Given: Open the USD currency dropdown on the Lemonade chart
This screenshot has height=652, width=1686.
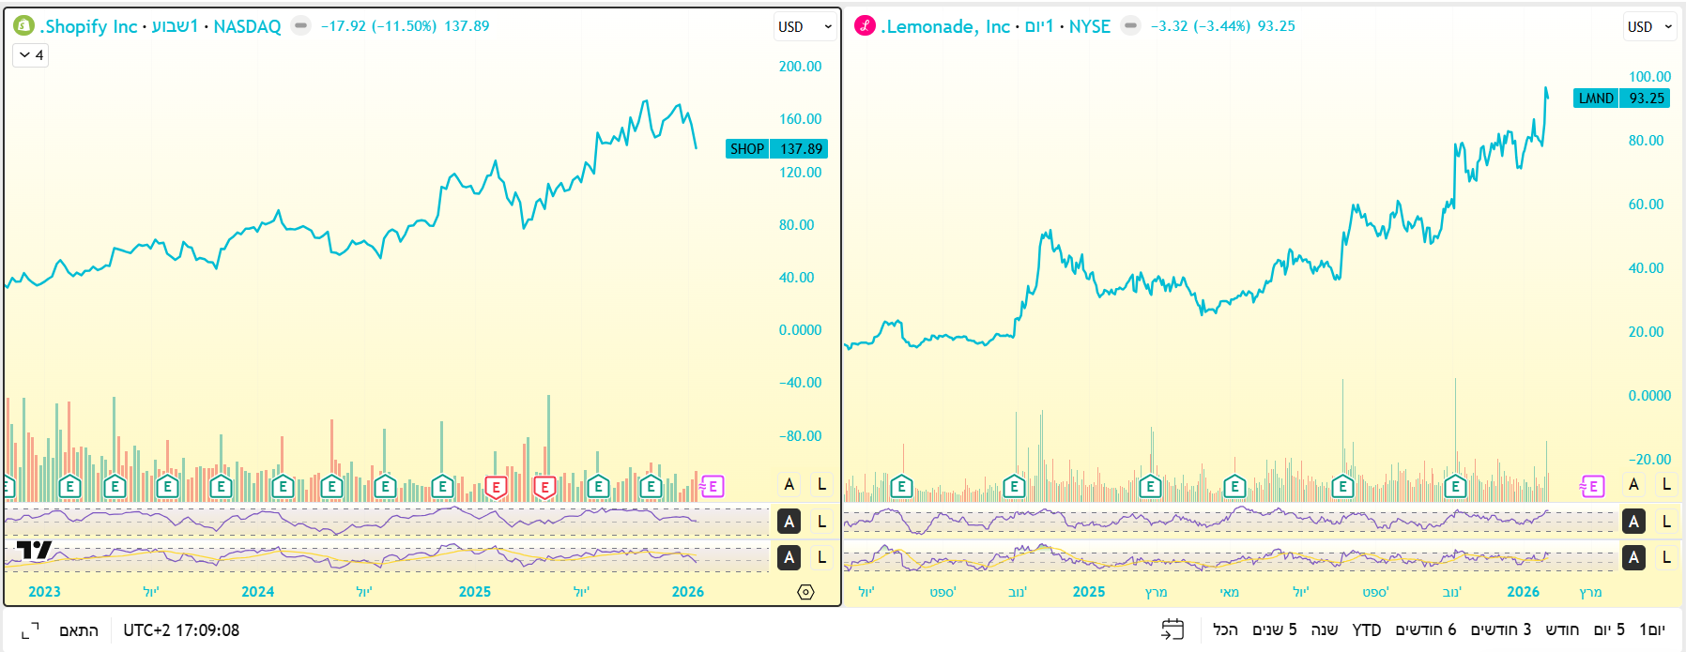Looking at the screenshot, I should [1649, 27].
